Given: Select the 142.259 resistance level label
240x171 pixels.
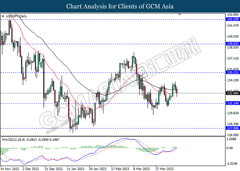Looking at the screenshot, I should (x=233, y=19).
